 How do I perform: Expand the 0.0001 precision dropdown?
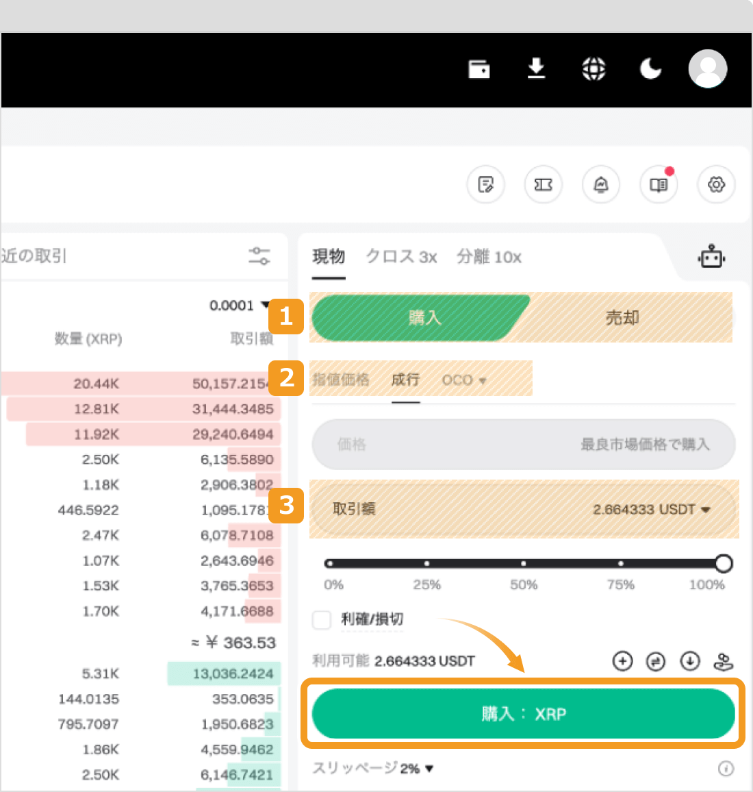(x=239, y=305)
